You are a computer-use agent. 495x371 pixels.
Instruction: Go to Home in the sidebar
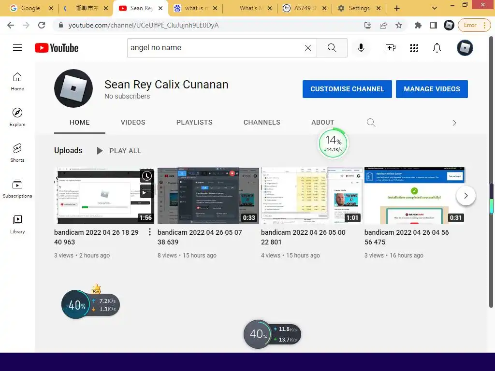click(x=17, y=82)
